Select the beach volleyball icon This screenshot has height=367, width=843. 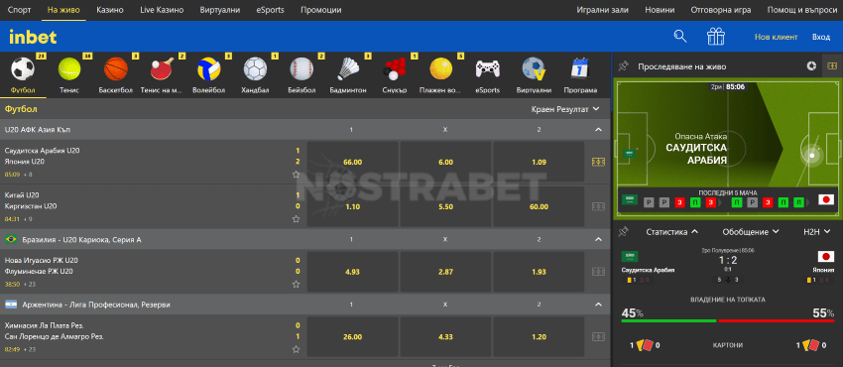(x=441, y=68)
